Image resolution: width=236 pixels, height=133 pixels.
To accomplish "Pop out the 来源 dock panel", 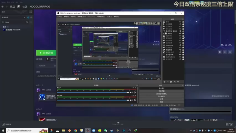I will coord(183,19).
